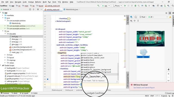Open the Android project view dropdown
Screen dimensions: 174x97
click(x=6, y=9)
